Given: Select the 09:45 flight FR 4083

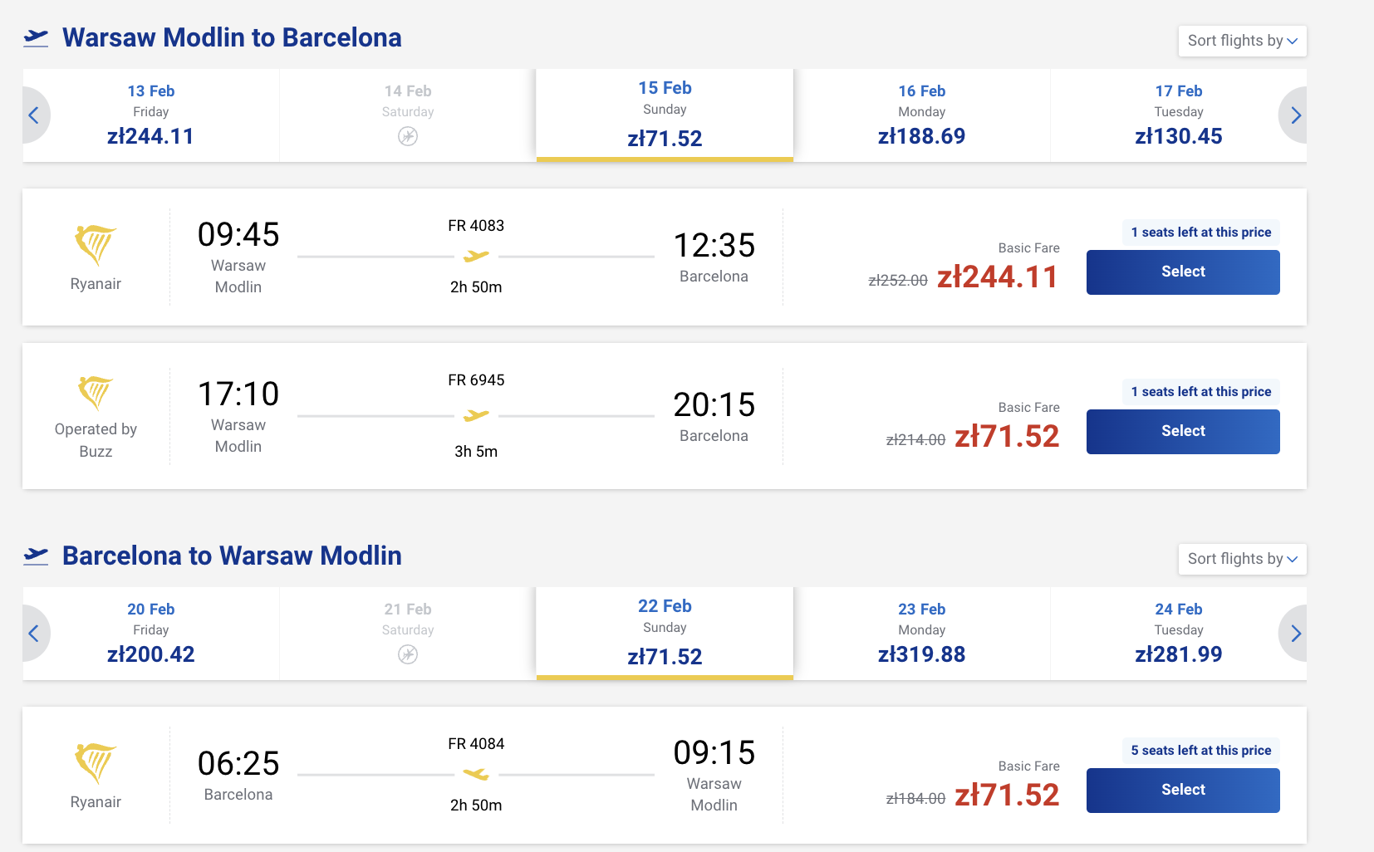Looking at the screenshot, I should (1183, 272).
